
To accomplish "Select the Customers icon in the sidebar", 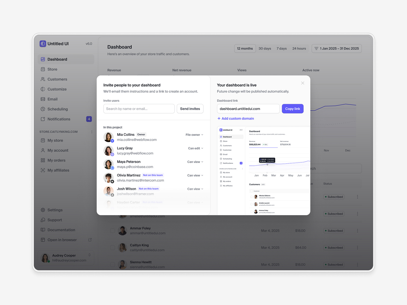I will point(43,79).
